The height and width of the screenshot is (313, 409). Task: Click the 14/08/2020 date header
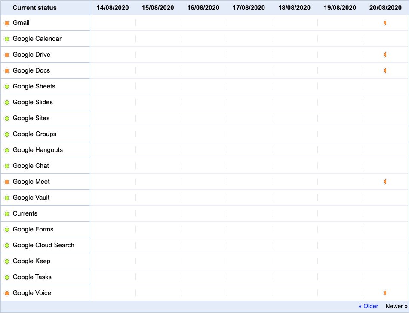pos(113,8)
